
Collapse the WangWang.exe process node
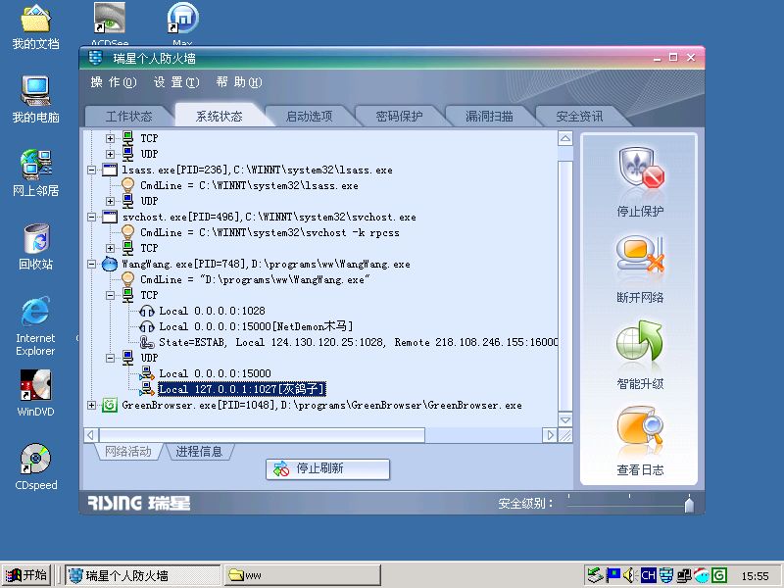pyautogui.click(x=91, y=264)
